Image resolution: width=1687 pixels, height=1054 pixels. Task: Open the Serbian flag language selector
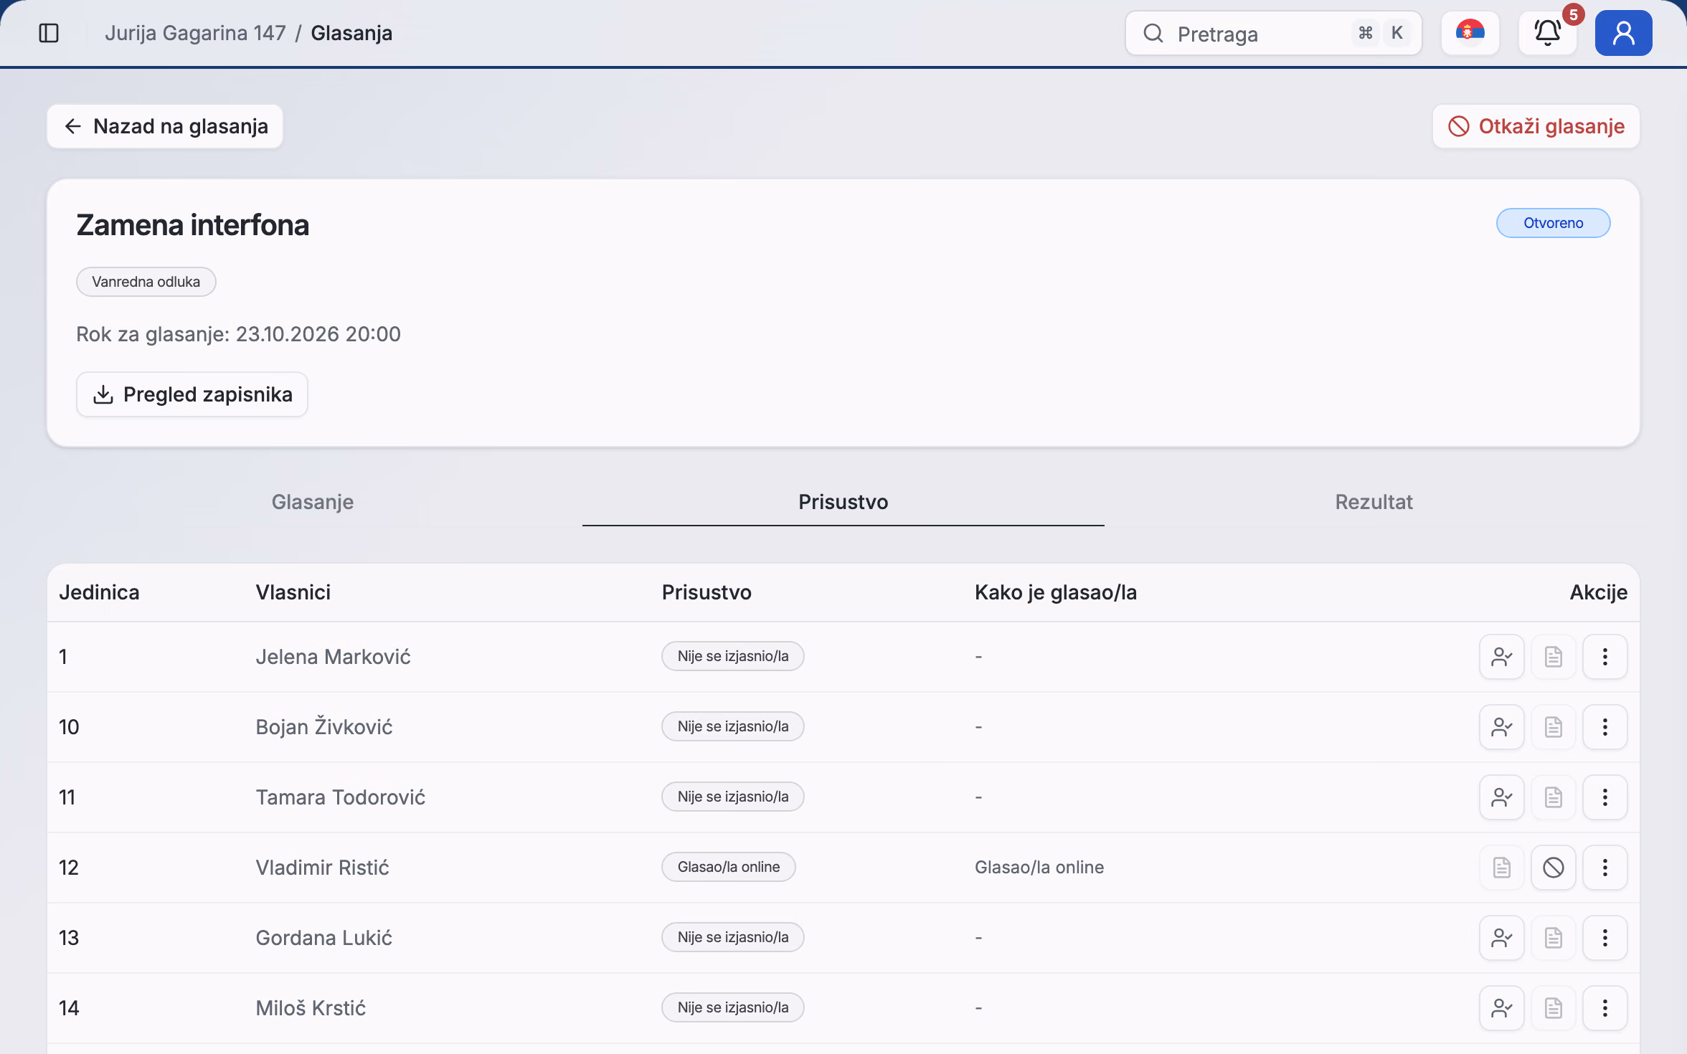click(x=1470, y=33)
